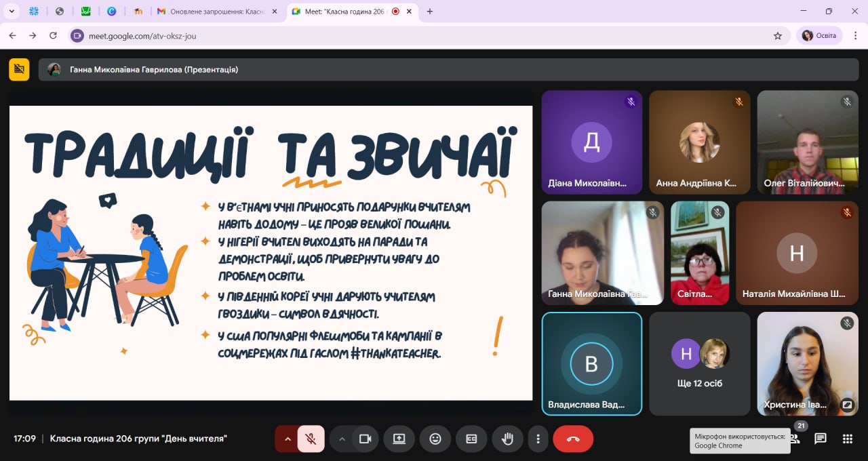The image size is (868, 461).
Task: Click the camera site-info icon in address bar
Action: pos(77,36)
